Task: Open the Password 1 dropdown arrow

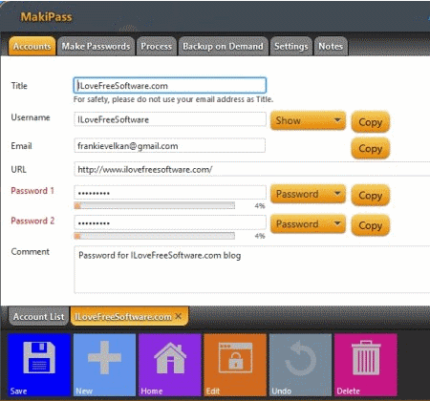Action: click(x=337, y=194)
